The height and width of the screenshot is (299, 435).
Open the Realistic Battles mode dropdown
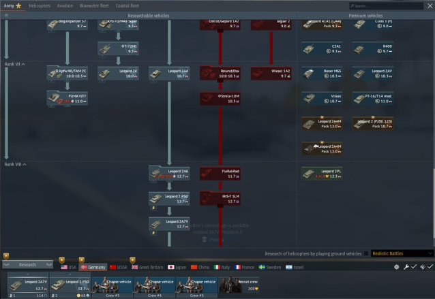(399, 253)
